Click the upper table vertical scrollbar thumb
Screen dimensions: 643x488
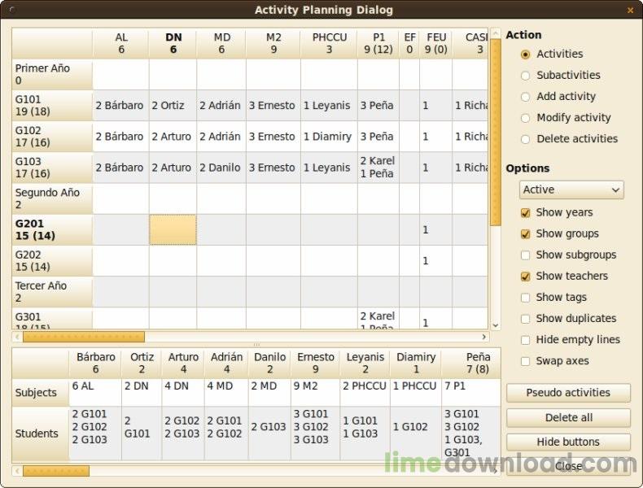coord(496,133)
